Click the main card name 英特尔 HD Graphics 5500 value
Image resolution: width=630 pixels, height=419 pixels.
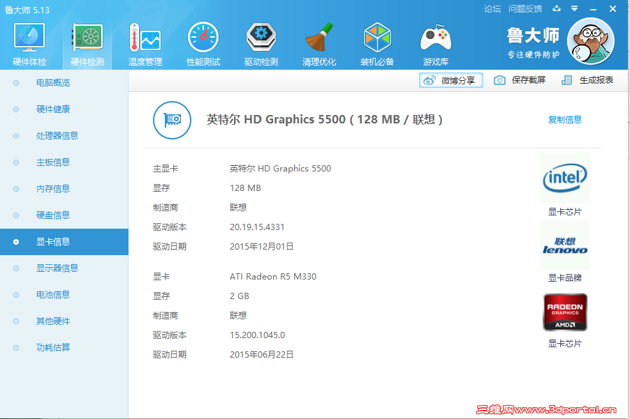coord(280,169)
